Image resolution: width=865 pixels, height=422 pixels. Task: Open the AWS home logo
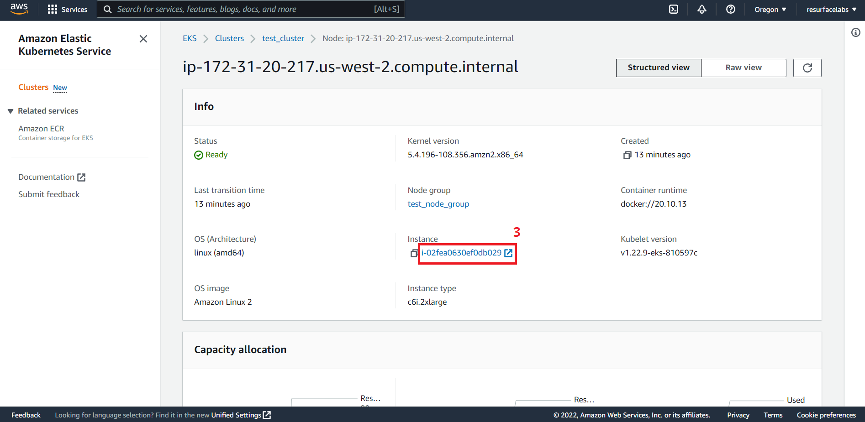(x=19, y=9)
